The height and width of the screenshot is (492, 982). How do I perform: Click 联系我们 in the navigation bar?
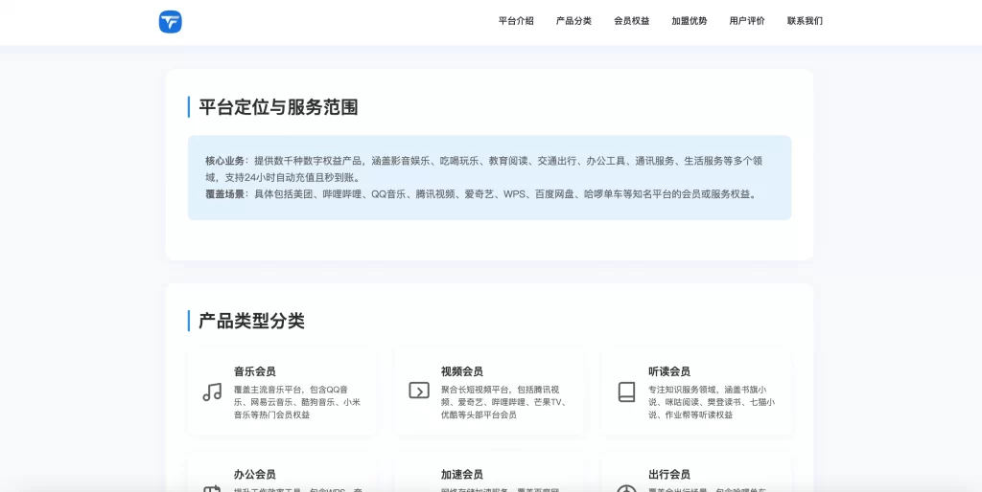[x=805, y=21]
